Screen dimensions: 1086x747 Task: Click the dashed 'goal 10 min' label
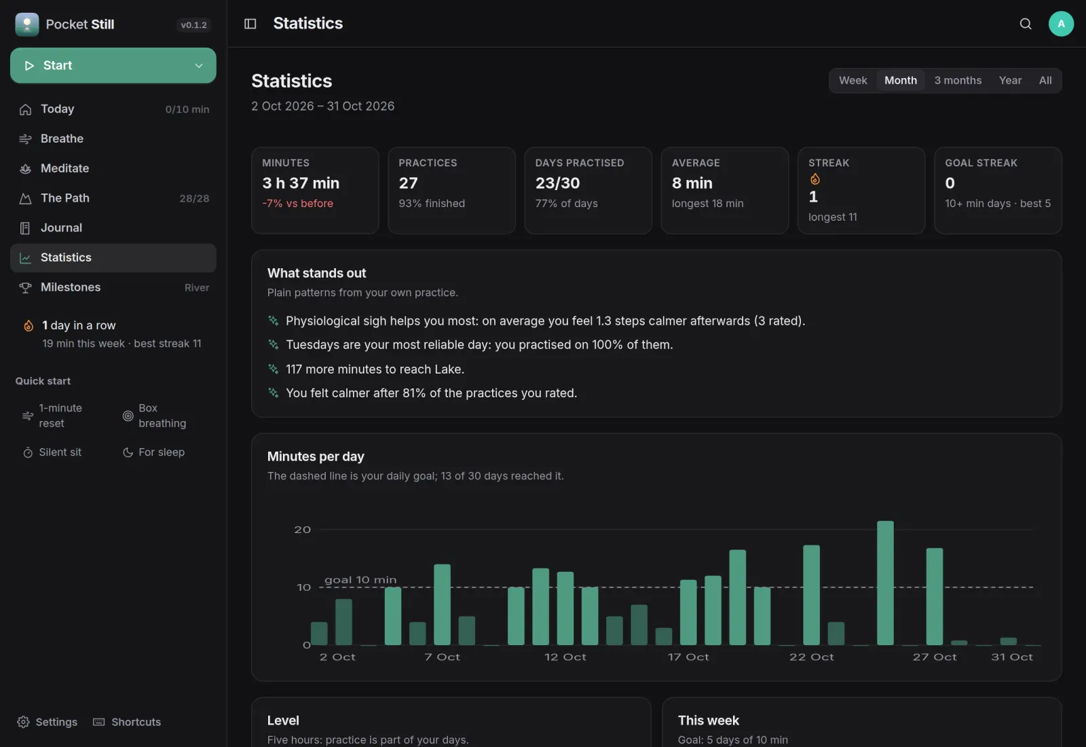click(x=360, y=580)
